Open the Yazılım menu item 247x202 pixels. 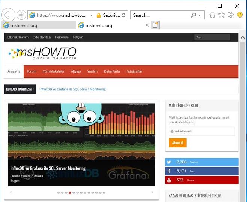coord(92,71)
